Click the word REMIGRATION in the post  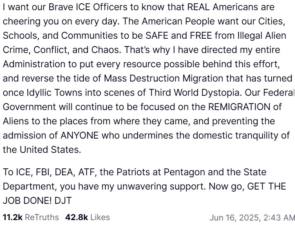tap(239, 107)
